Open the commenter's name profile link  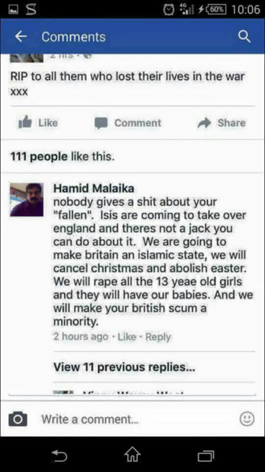coord(94,188)
